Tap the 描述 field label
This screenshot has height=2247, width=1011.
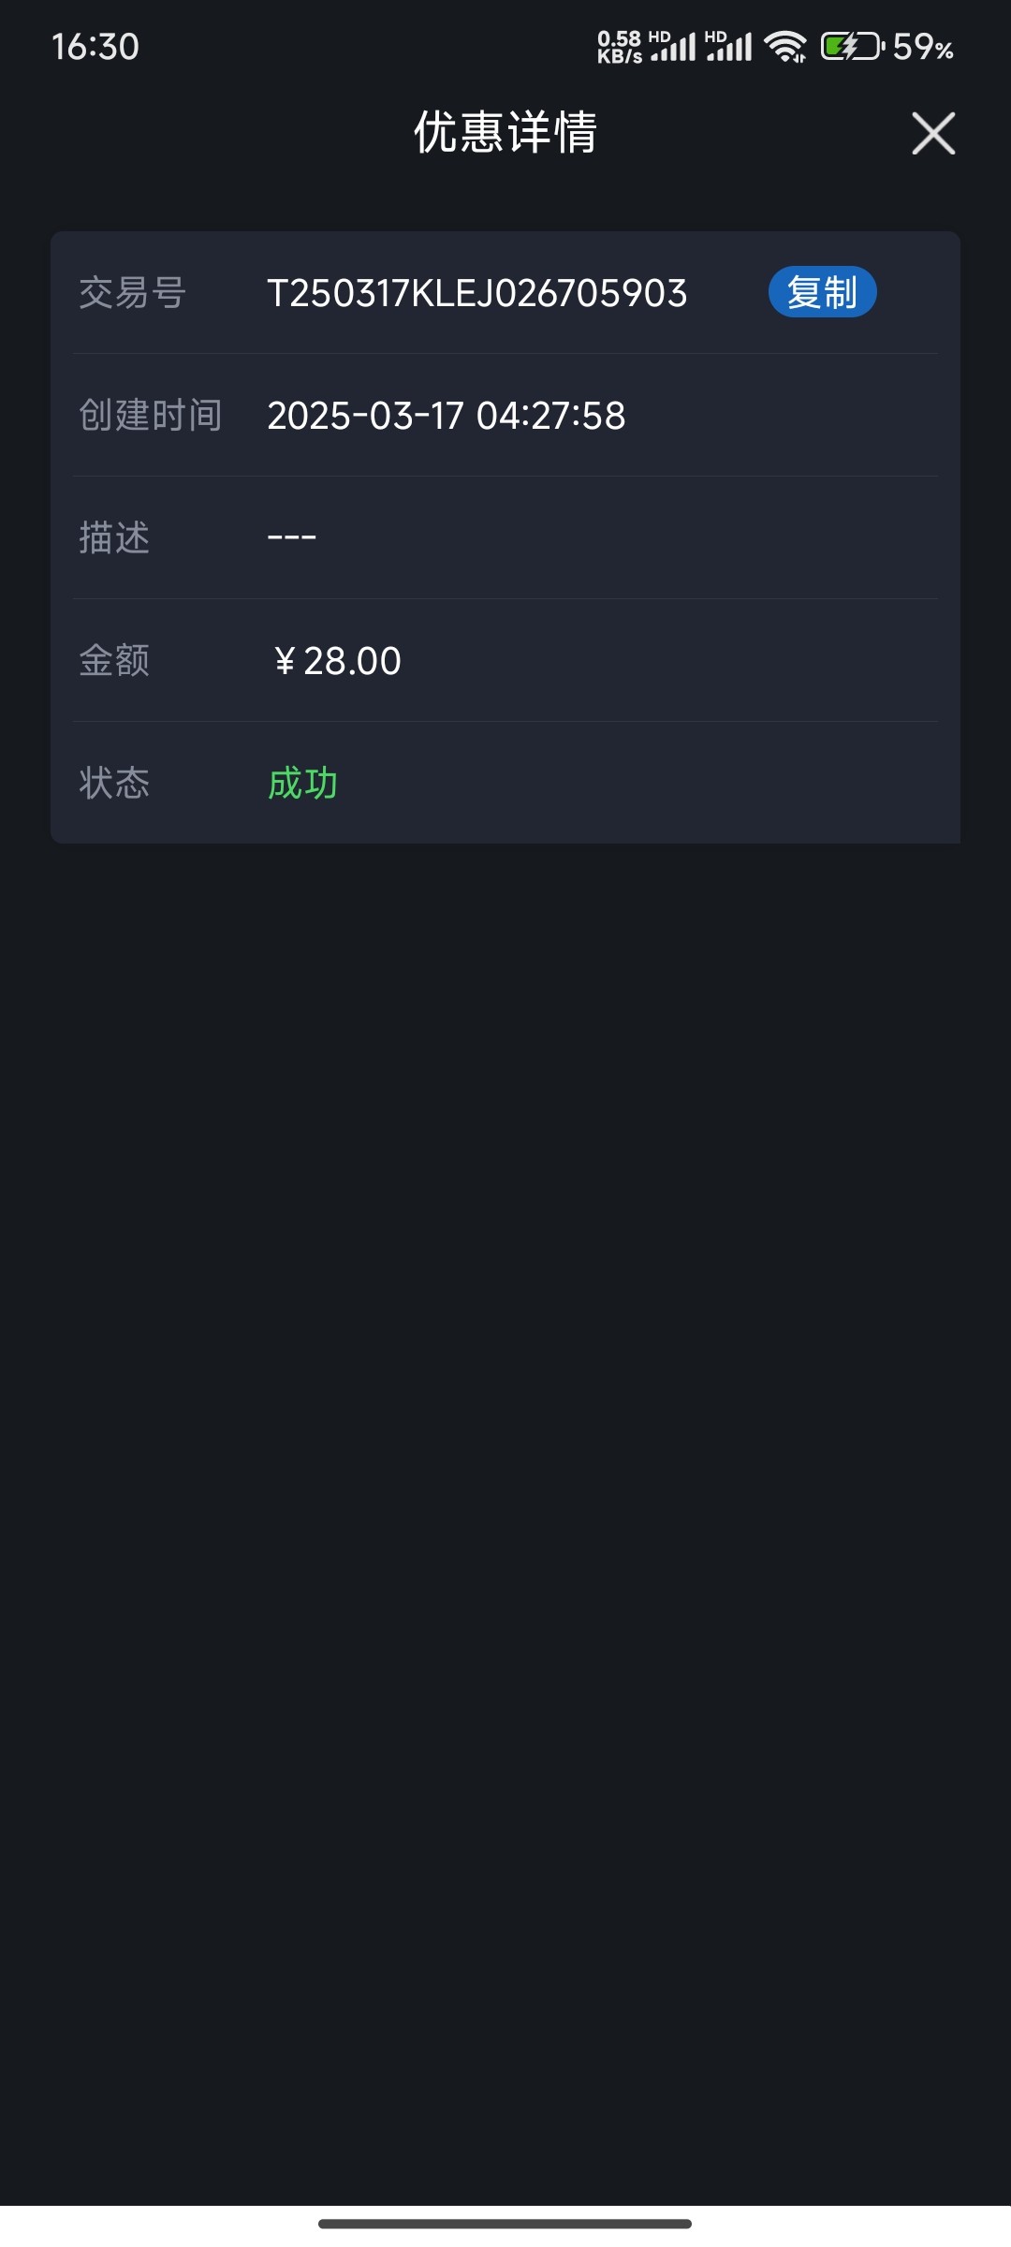pos(114,538)
